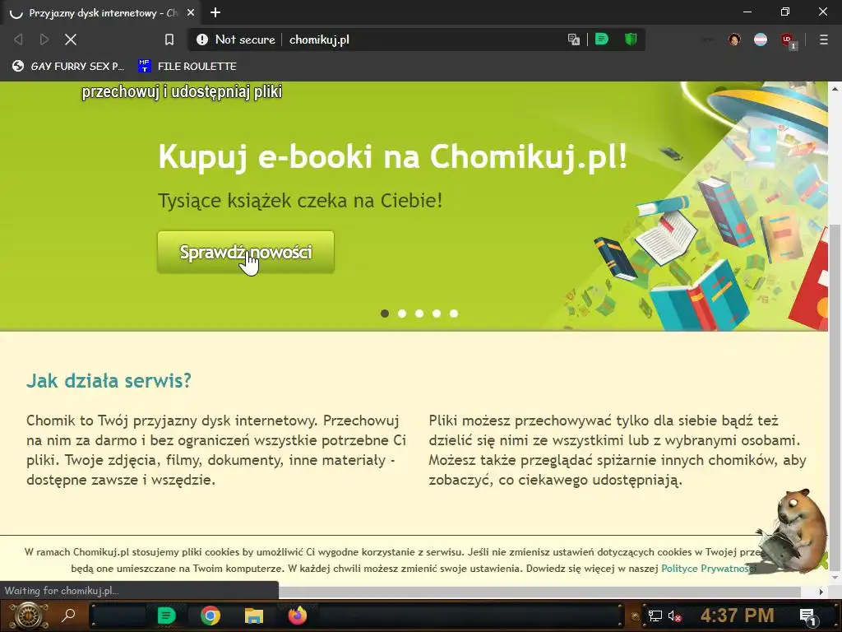Open the Windows Start button

pyautogui.click(x=29, y=616)
